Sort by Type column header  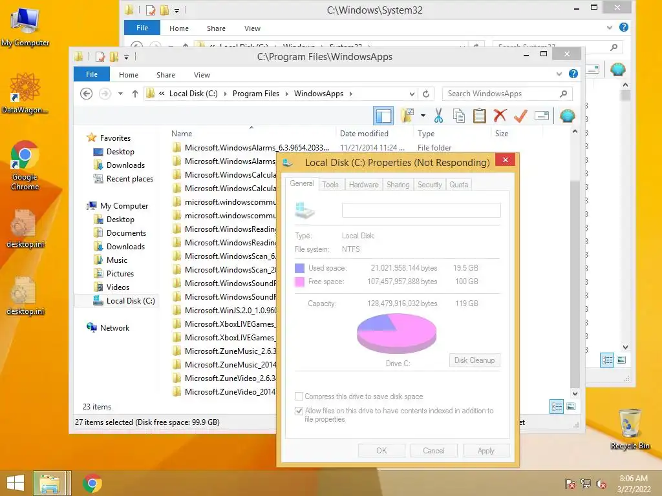click(x=426, y=134)
